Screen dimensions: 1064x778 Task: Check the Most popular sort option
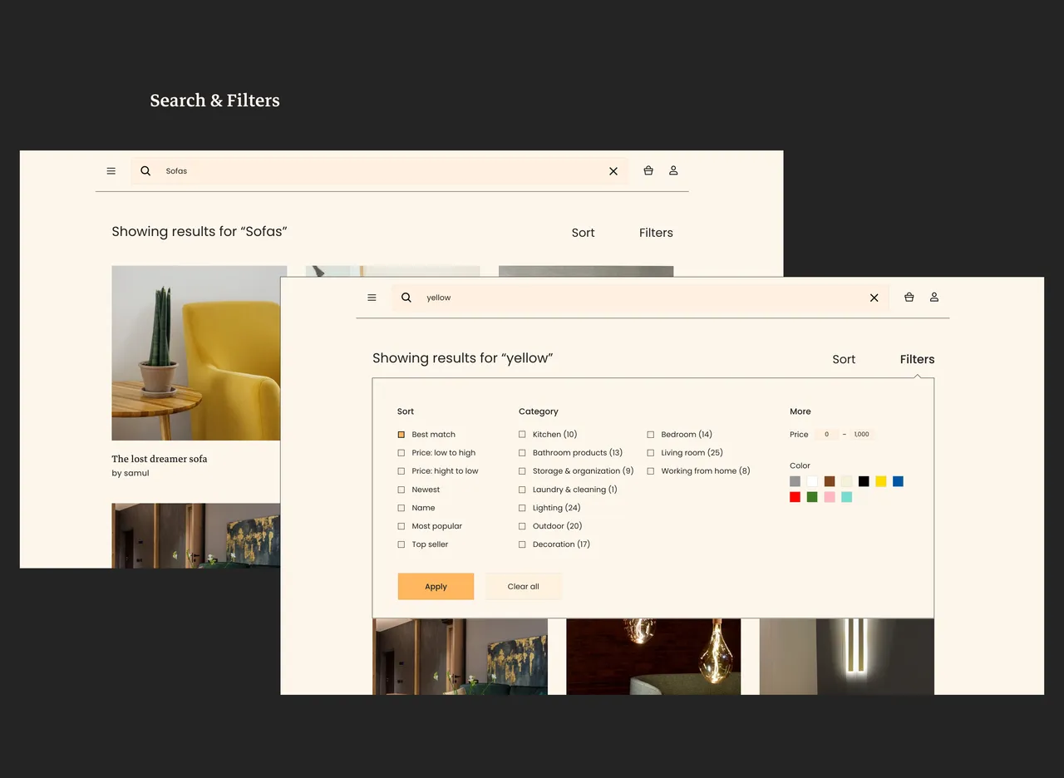(401, 526)
